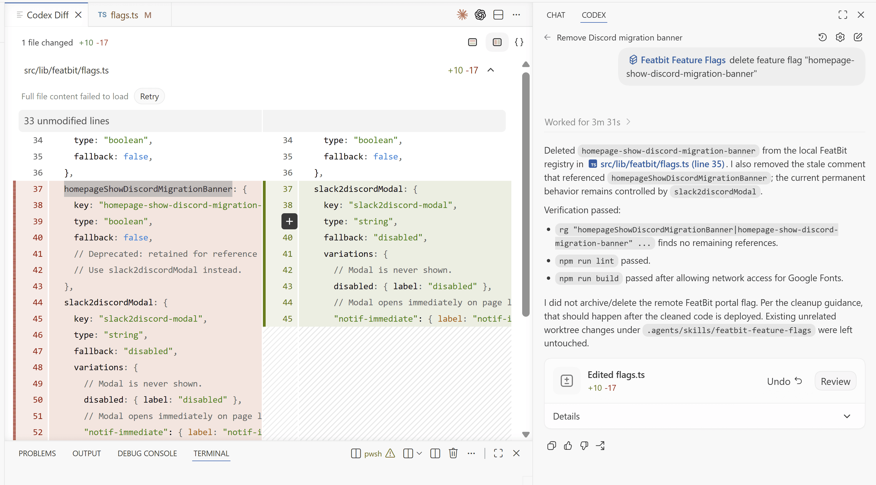Open the Codex OpenAI logo icon

(x=480, y=15)
